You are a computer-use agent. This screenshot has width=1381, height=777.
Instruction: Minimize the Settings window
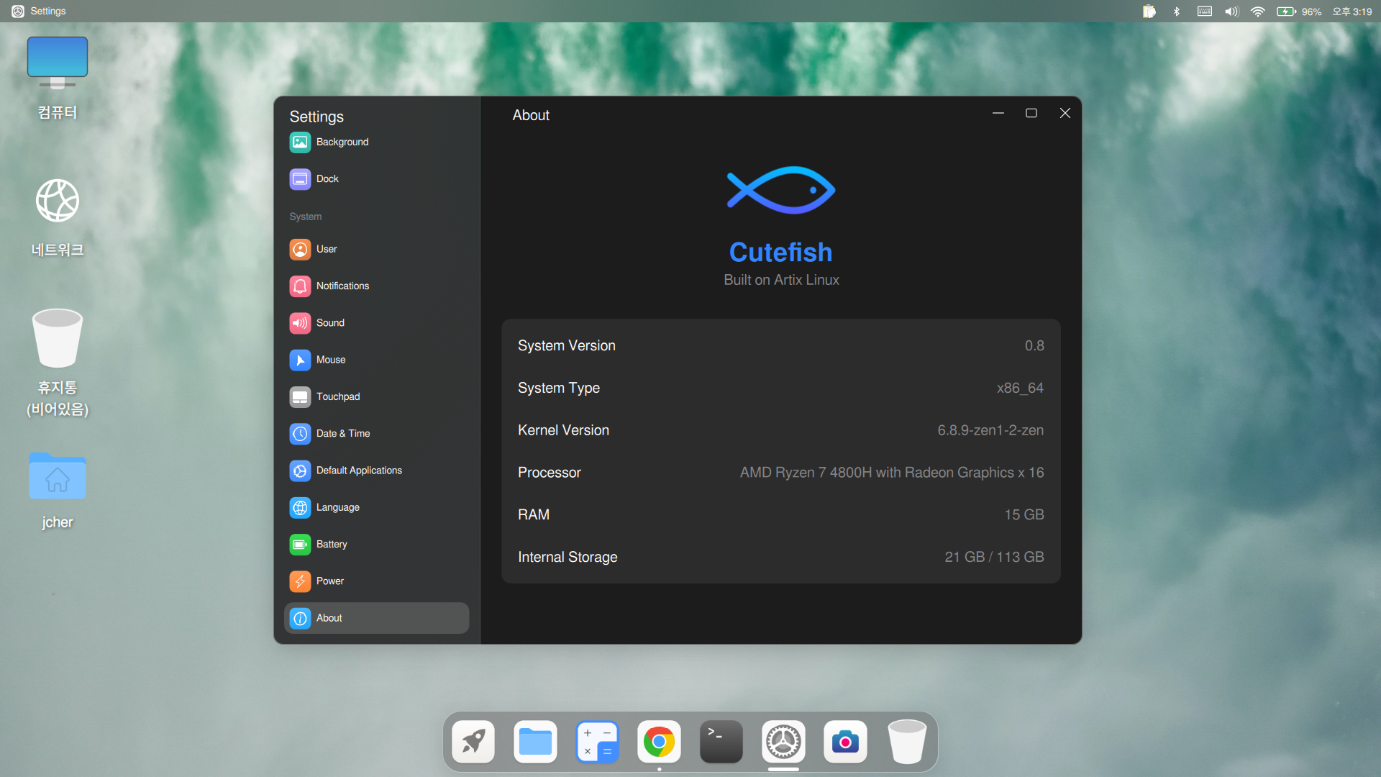point(998,113)
